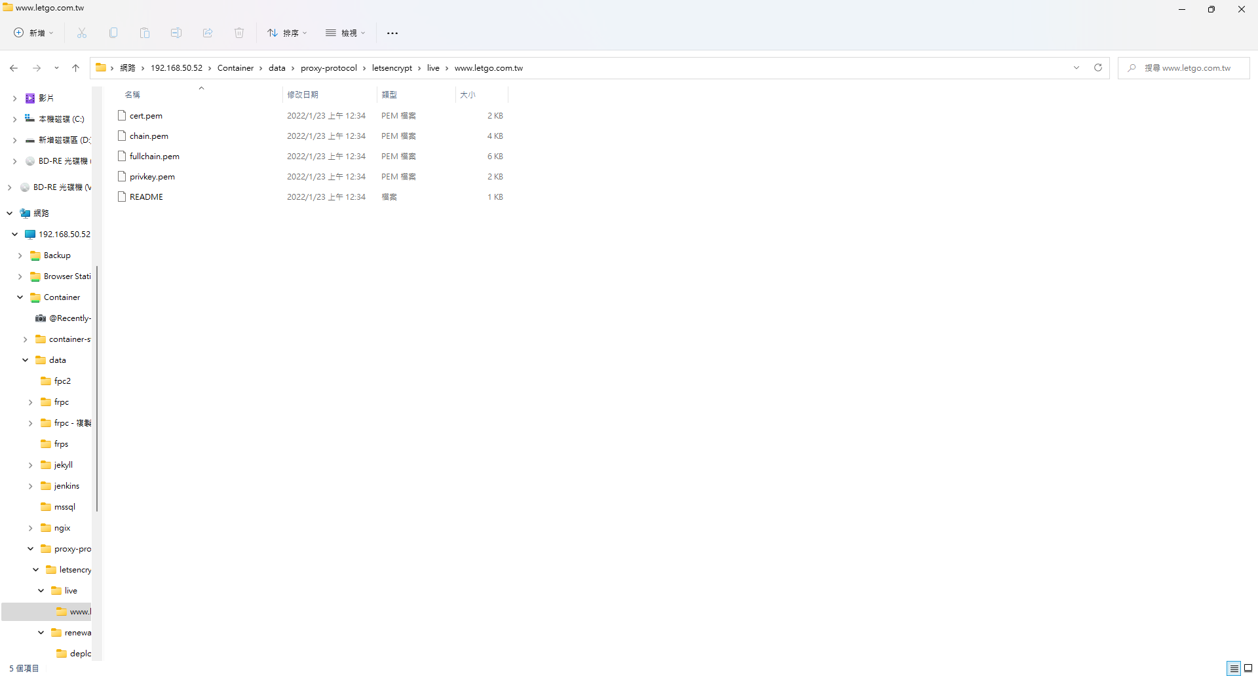Switch to details view layout toggle
The width and height of the screenshot is (1258, 676).
coord(1234,668)
